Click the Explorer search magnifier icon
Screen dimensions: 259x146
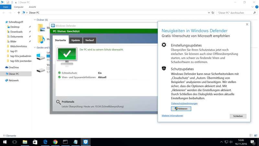point(254,13)
